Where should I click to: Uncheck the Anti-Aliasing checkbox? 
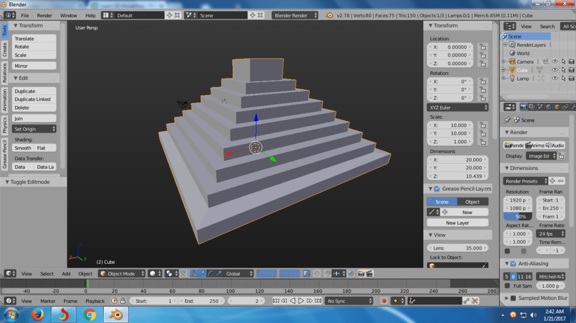(513, 264)
